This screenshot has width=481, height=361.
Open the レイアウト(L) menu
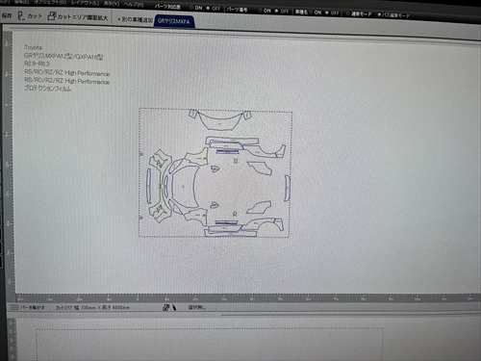[x=85, y=3]
